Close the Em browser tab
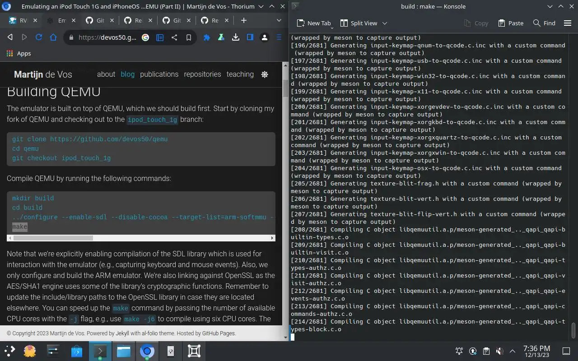Viewport: 578px width, 361px height. pyautogui.click(x=73, y=20)
